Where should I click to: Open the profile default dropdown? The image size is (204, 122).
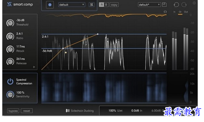click(72, 5)
